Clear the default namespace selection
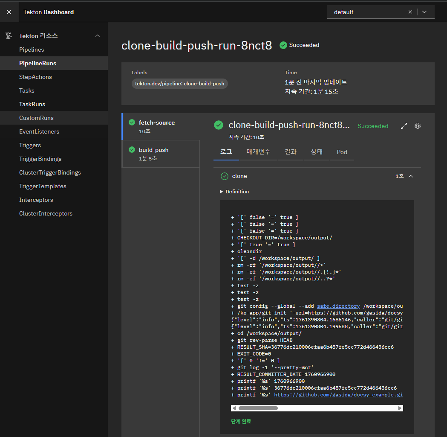Image resolution: width=447 pixels, height=437 pixels. 410,12
